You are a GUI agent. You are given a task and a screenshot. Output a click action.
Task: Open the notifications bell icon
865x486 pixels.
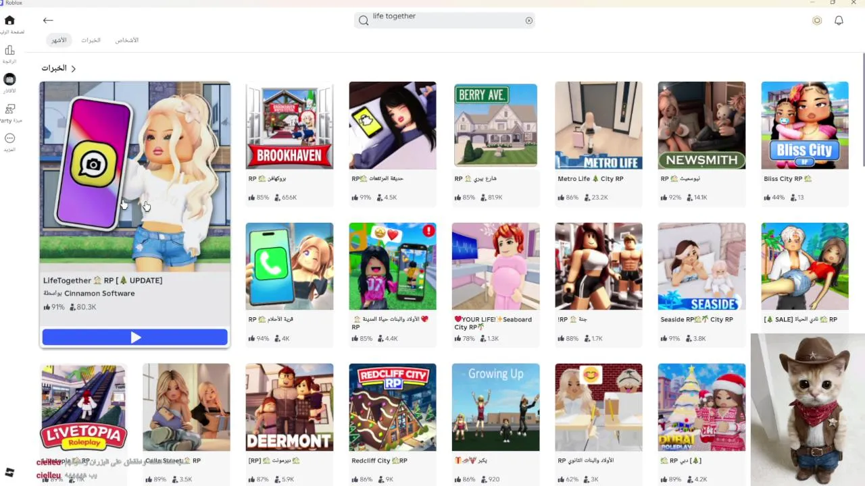click(x=839, y=20)
